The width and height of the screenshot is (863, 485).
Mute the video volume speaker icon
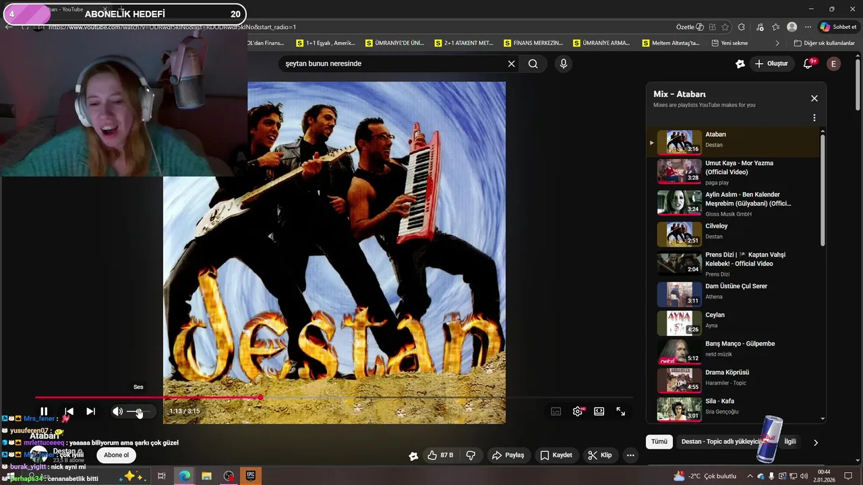pos(117,412)
